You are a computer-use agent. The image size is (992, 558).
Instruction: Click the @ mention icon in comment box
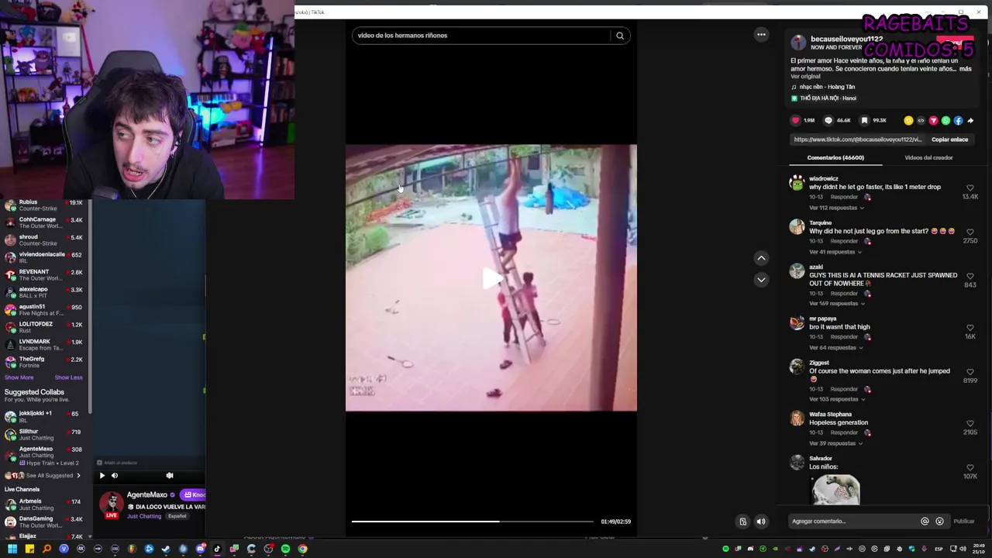[925, 522]
